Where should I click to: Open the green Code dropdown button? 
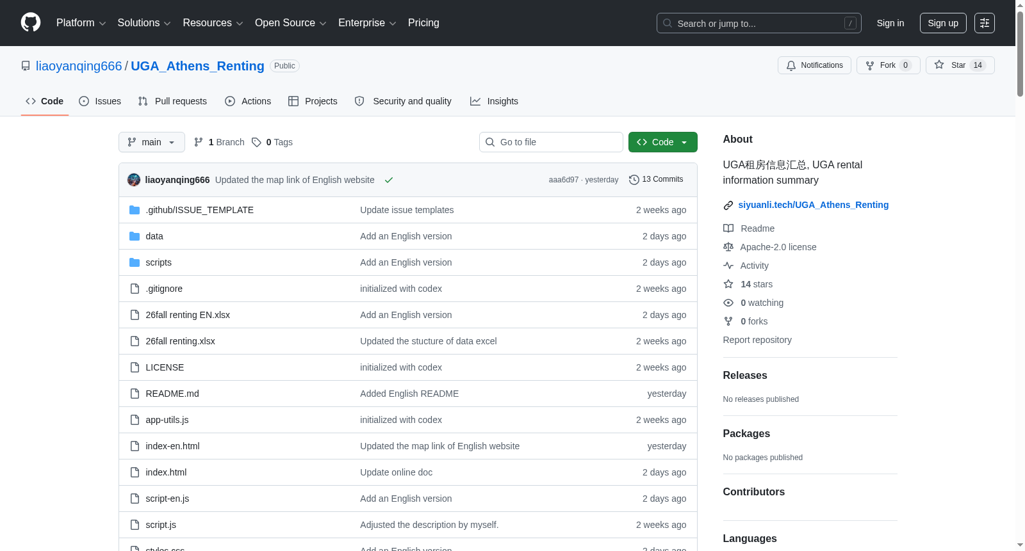click(663, 142)
